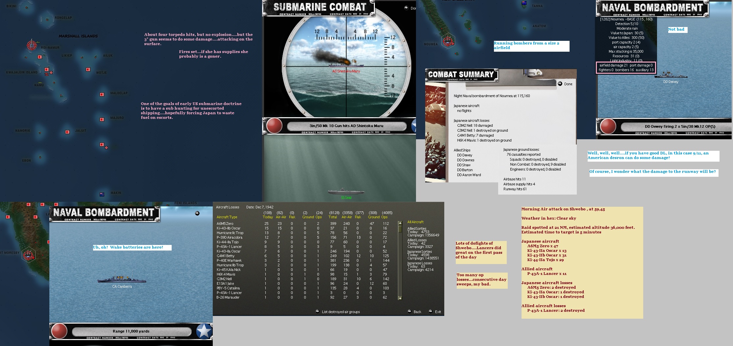This screenshot has height=346, width=733.
Task: Select the All Aircraft filter label
Action: coord(415,222)
